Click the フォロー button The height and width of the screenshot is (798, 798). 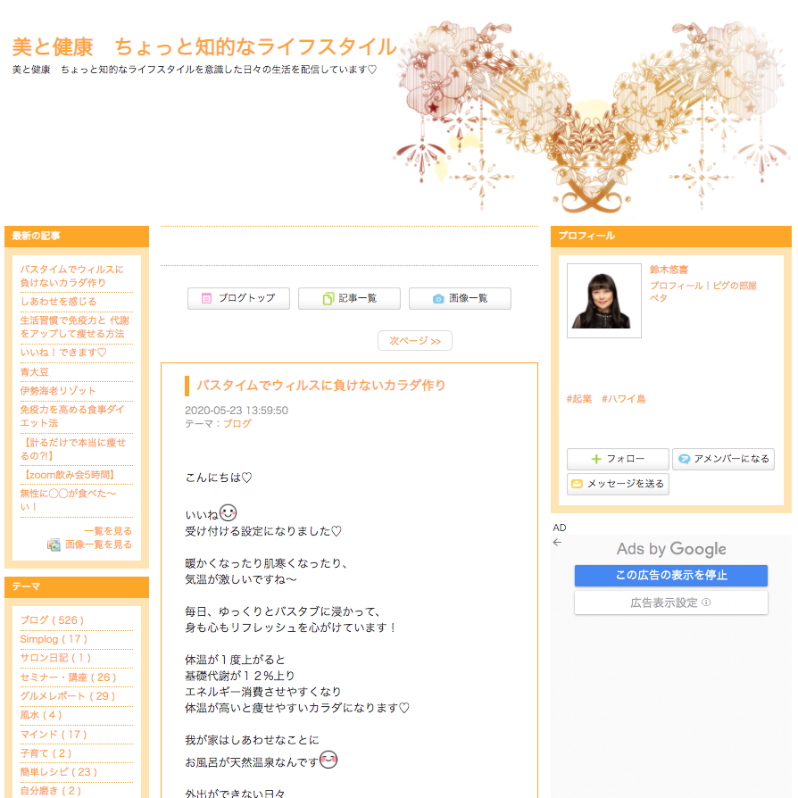click(x=618, y=459)
